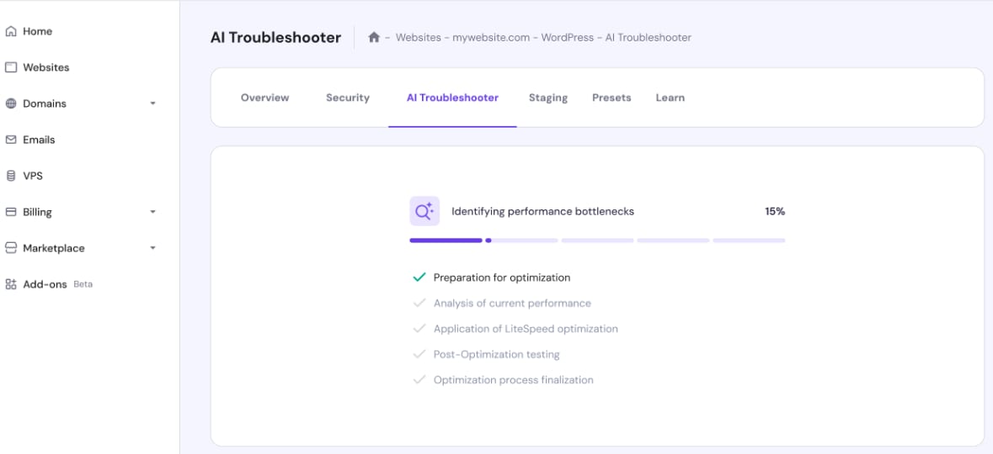Expand the Billing dropdown arrow
The height and width of the screenshot is (454, 993).
[152, 213]
